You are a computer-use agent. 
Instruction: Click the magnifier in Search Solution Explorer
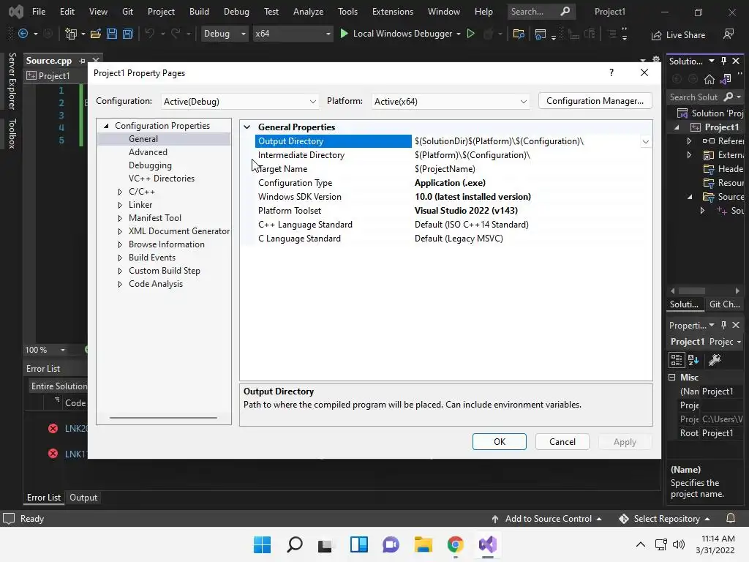[x=729, y=97]
